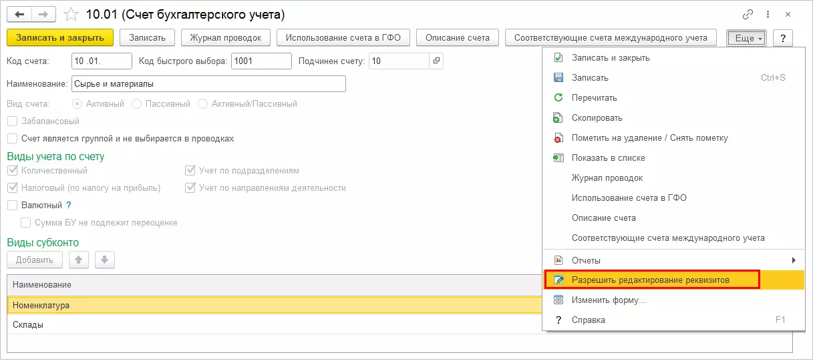Click Использование счета в ГФО toolbar button
The width and height of the screenshot is (813, 361).
pyautogui.click(x=343, y=38)
